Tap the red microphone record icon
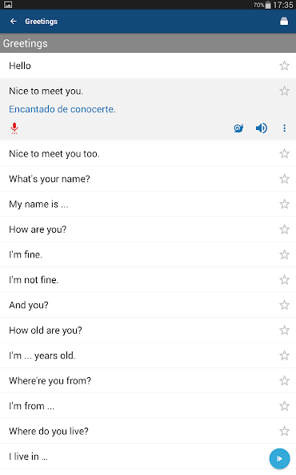Image resolution: width=296 pixels, height=475 pixels. (14, 128)
